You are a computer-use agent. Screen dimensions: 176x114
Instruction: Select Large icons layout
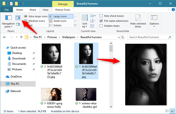coord(61,16)
